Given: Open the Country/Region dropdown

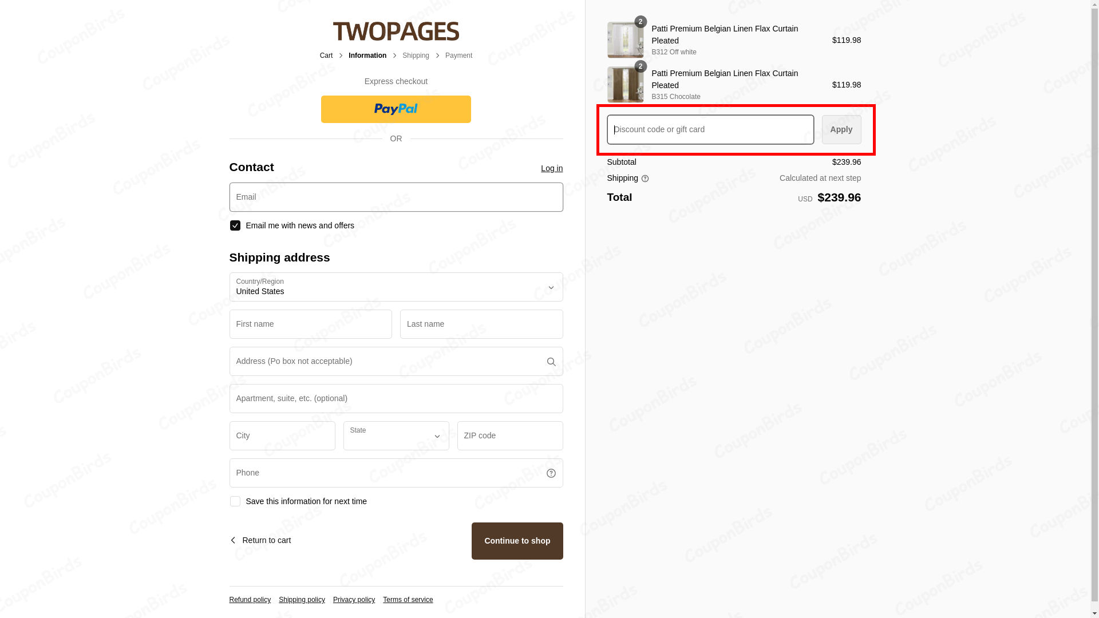Looking at the screenshot, I should tap(396, 287).
